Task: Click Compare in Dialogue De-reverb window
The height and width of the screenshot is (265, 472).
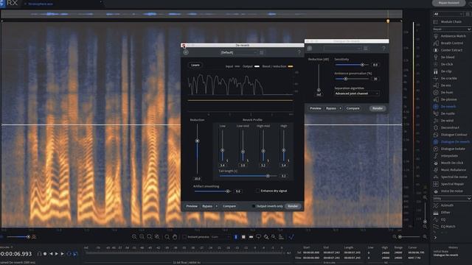Action: 353,108
